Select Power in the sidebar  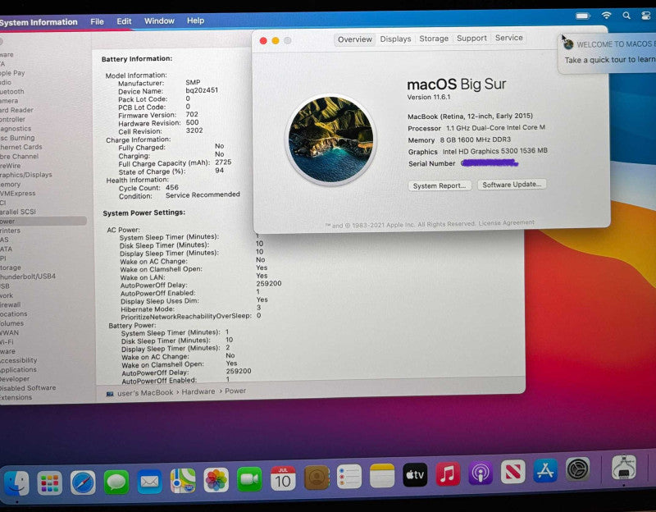click(x=42, y=221)
